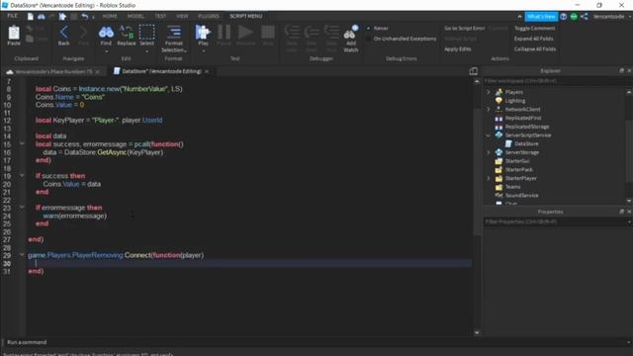Collapse the code fold at line 23
The width and height of the screenshot is (633, 356).
[x=22, y=208]
